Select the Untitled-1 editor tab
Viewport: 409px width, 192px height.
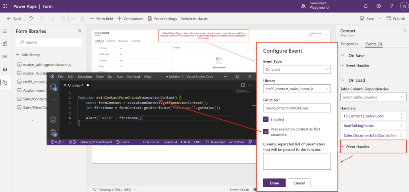76,85
